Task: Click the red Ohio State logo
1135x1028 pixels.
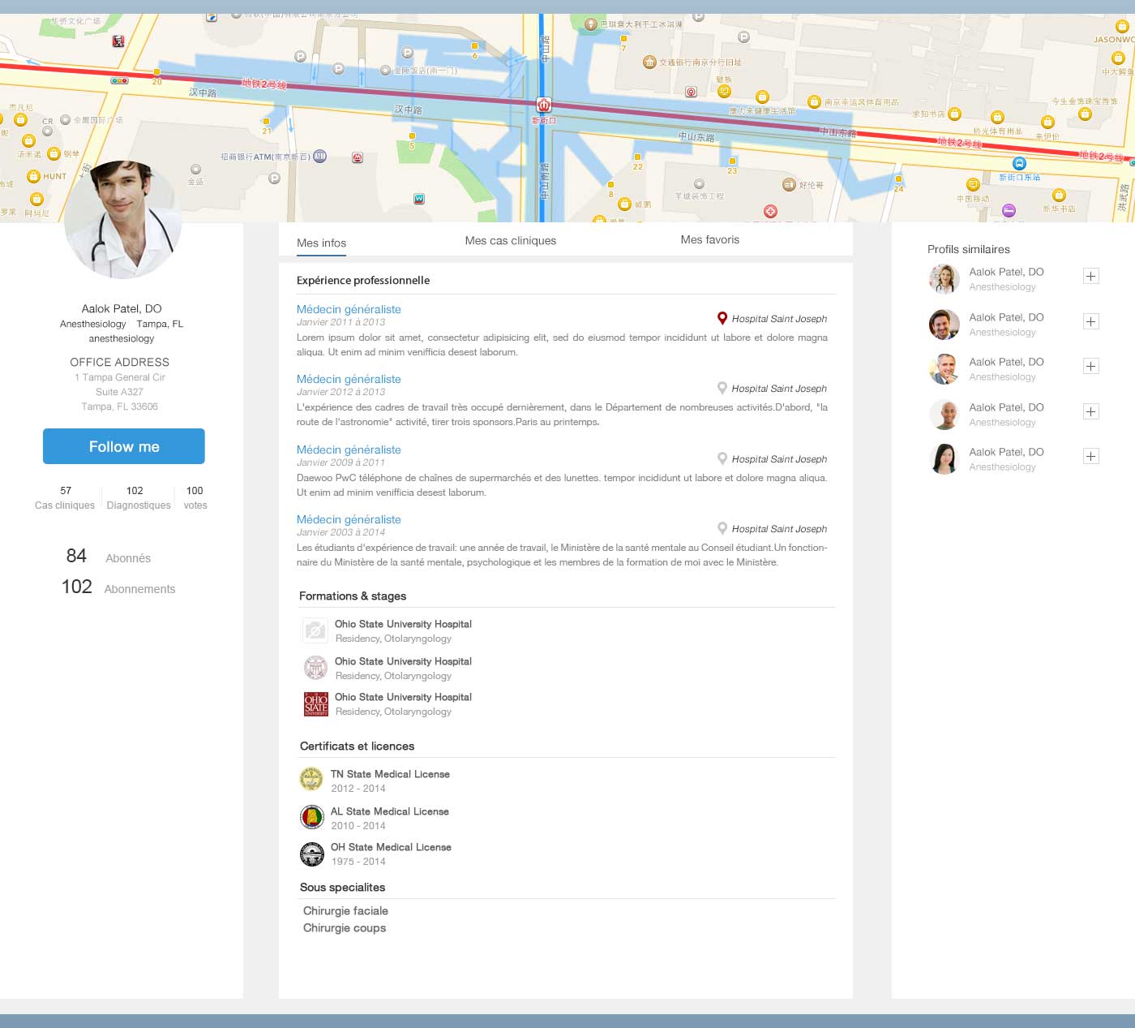Action: (x=315, y=704)
